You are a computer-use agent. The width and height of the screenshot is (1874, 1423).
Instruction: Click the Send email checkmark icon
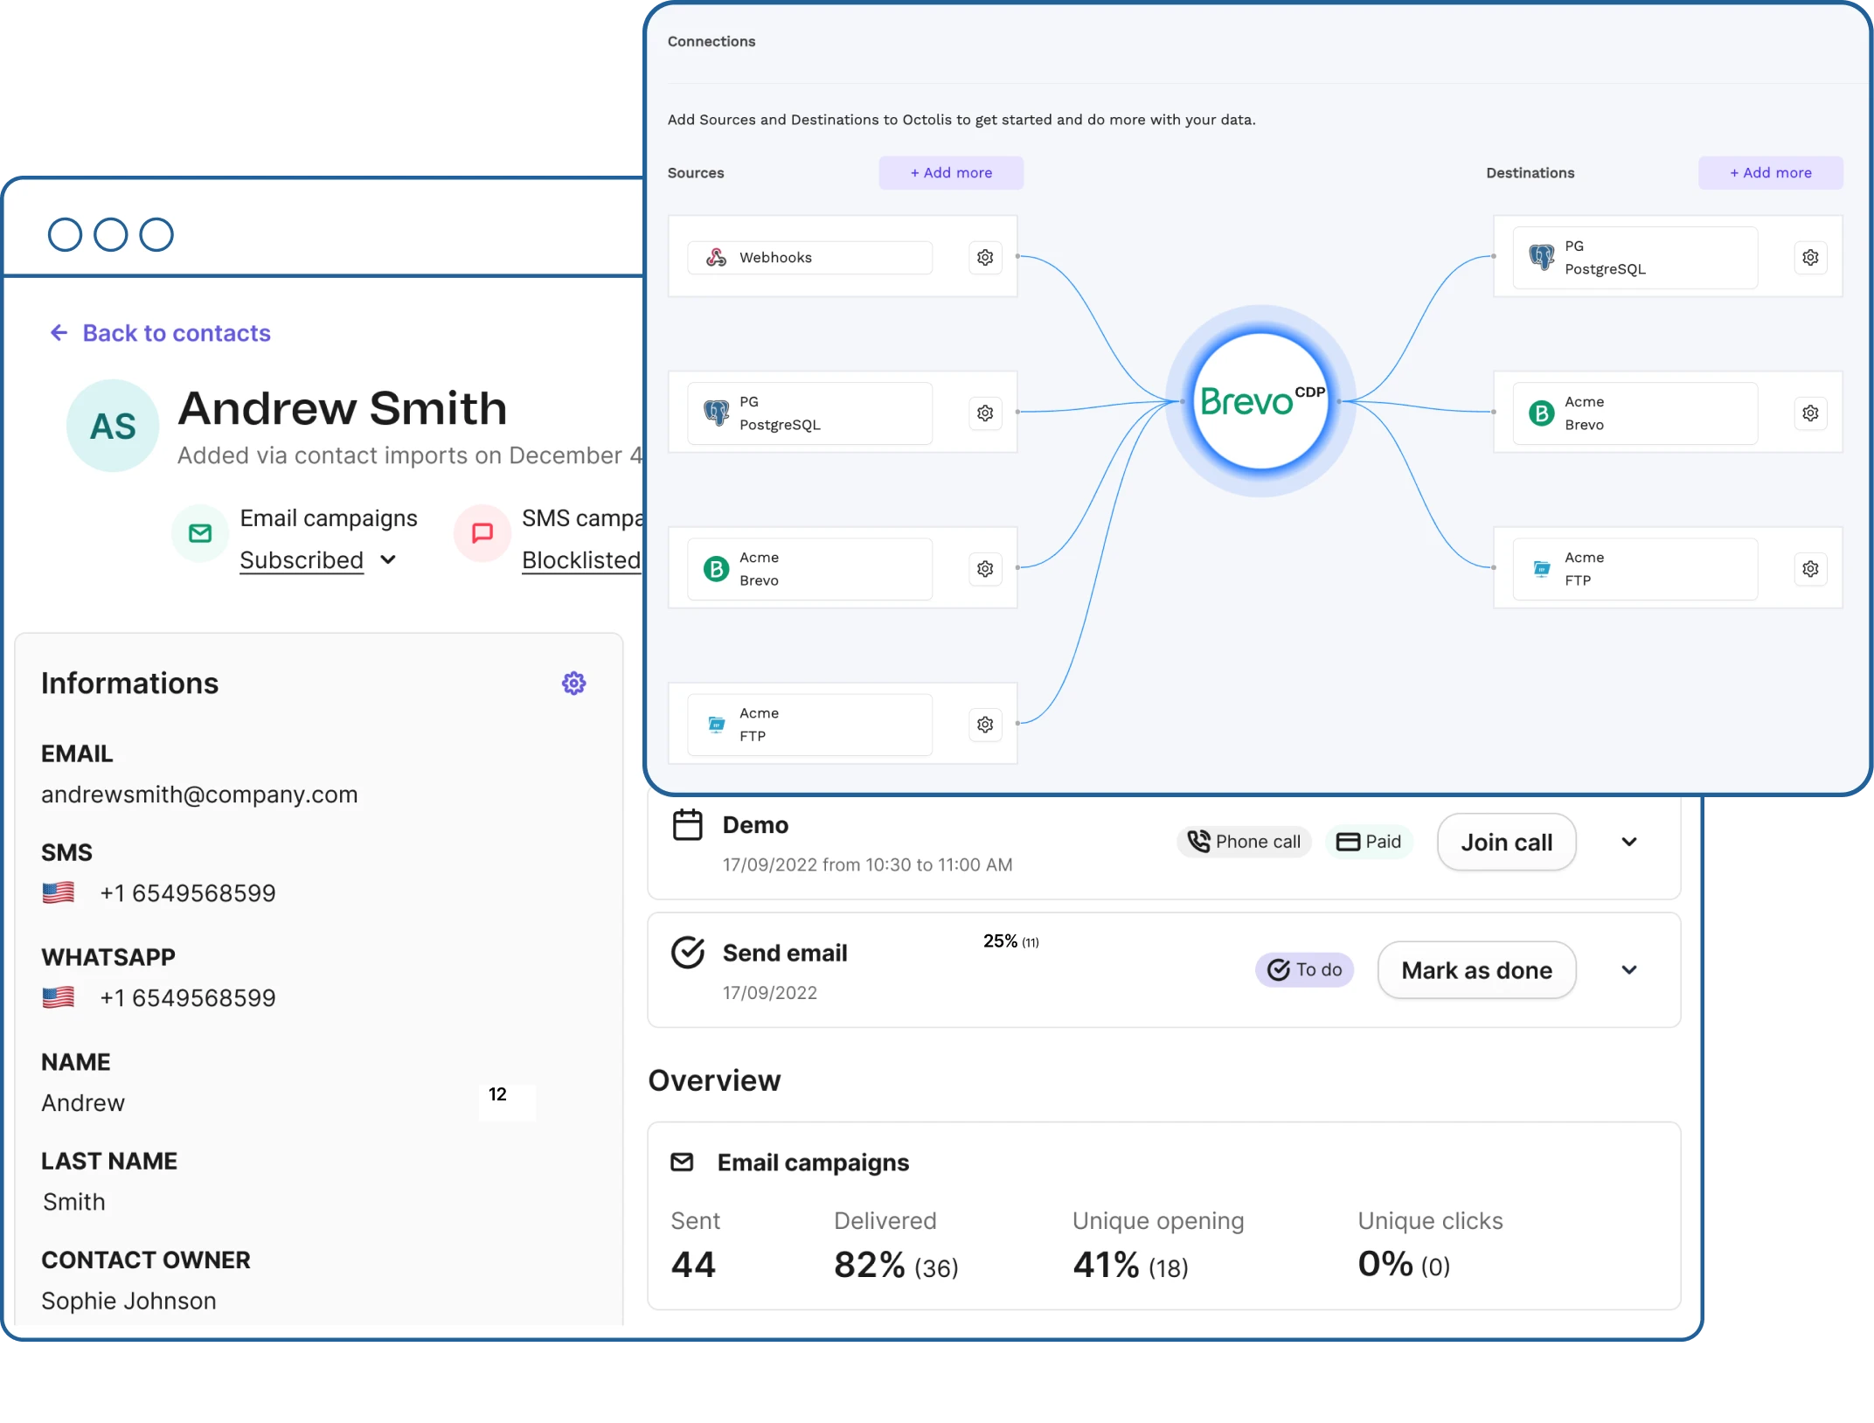click(x=689, y=952)
